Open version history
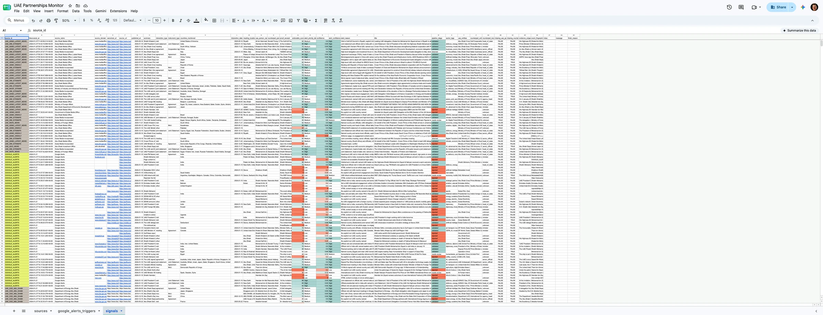Screen dimensions: 823x315 (x=729, y=7)
